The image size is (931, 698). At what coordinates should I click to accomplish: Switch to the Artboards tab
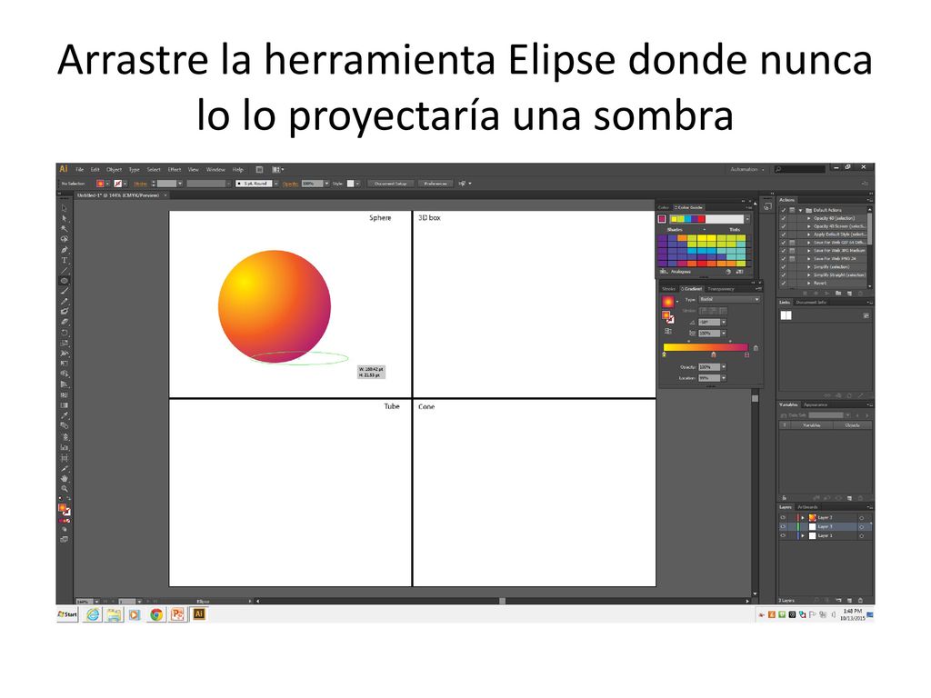point(807,507)
